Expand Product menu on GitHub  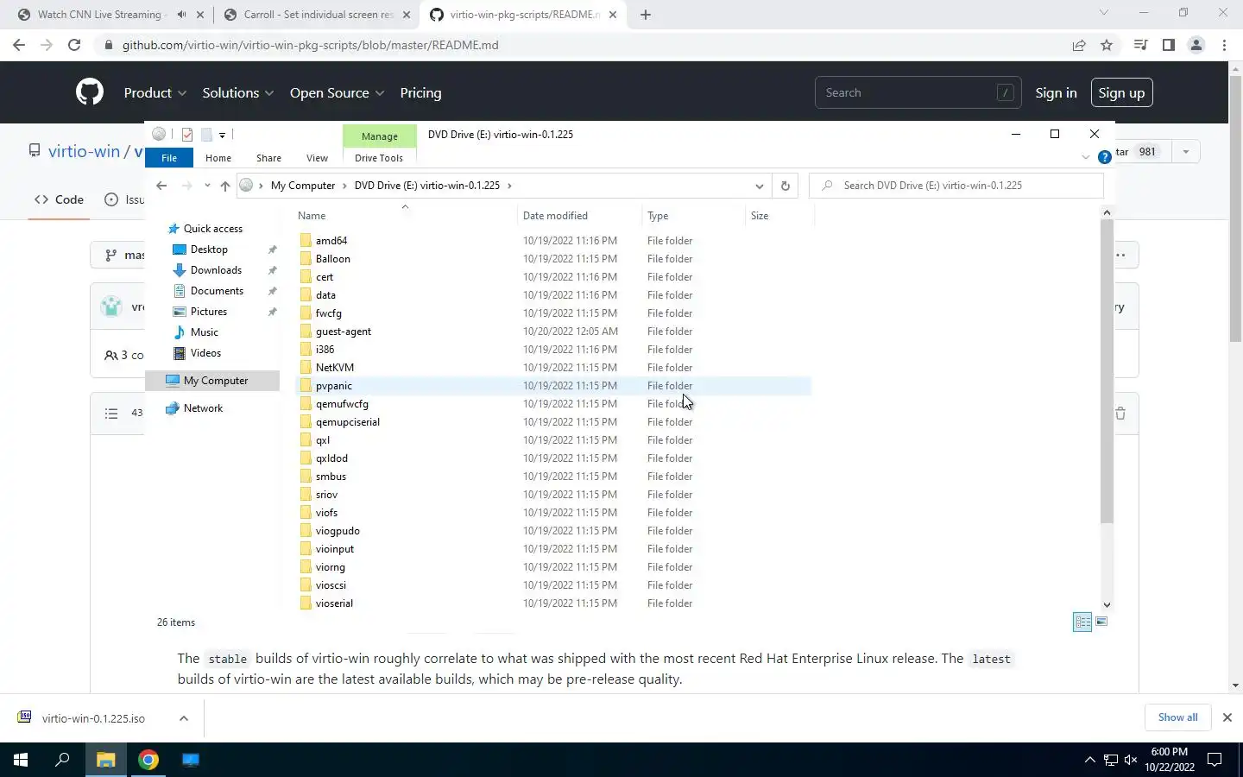pyautogui.click(x=155, y=92)
